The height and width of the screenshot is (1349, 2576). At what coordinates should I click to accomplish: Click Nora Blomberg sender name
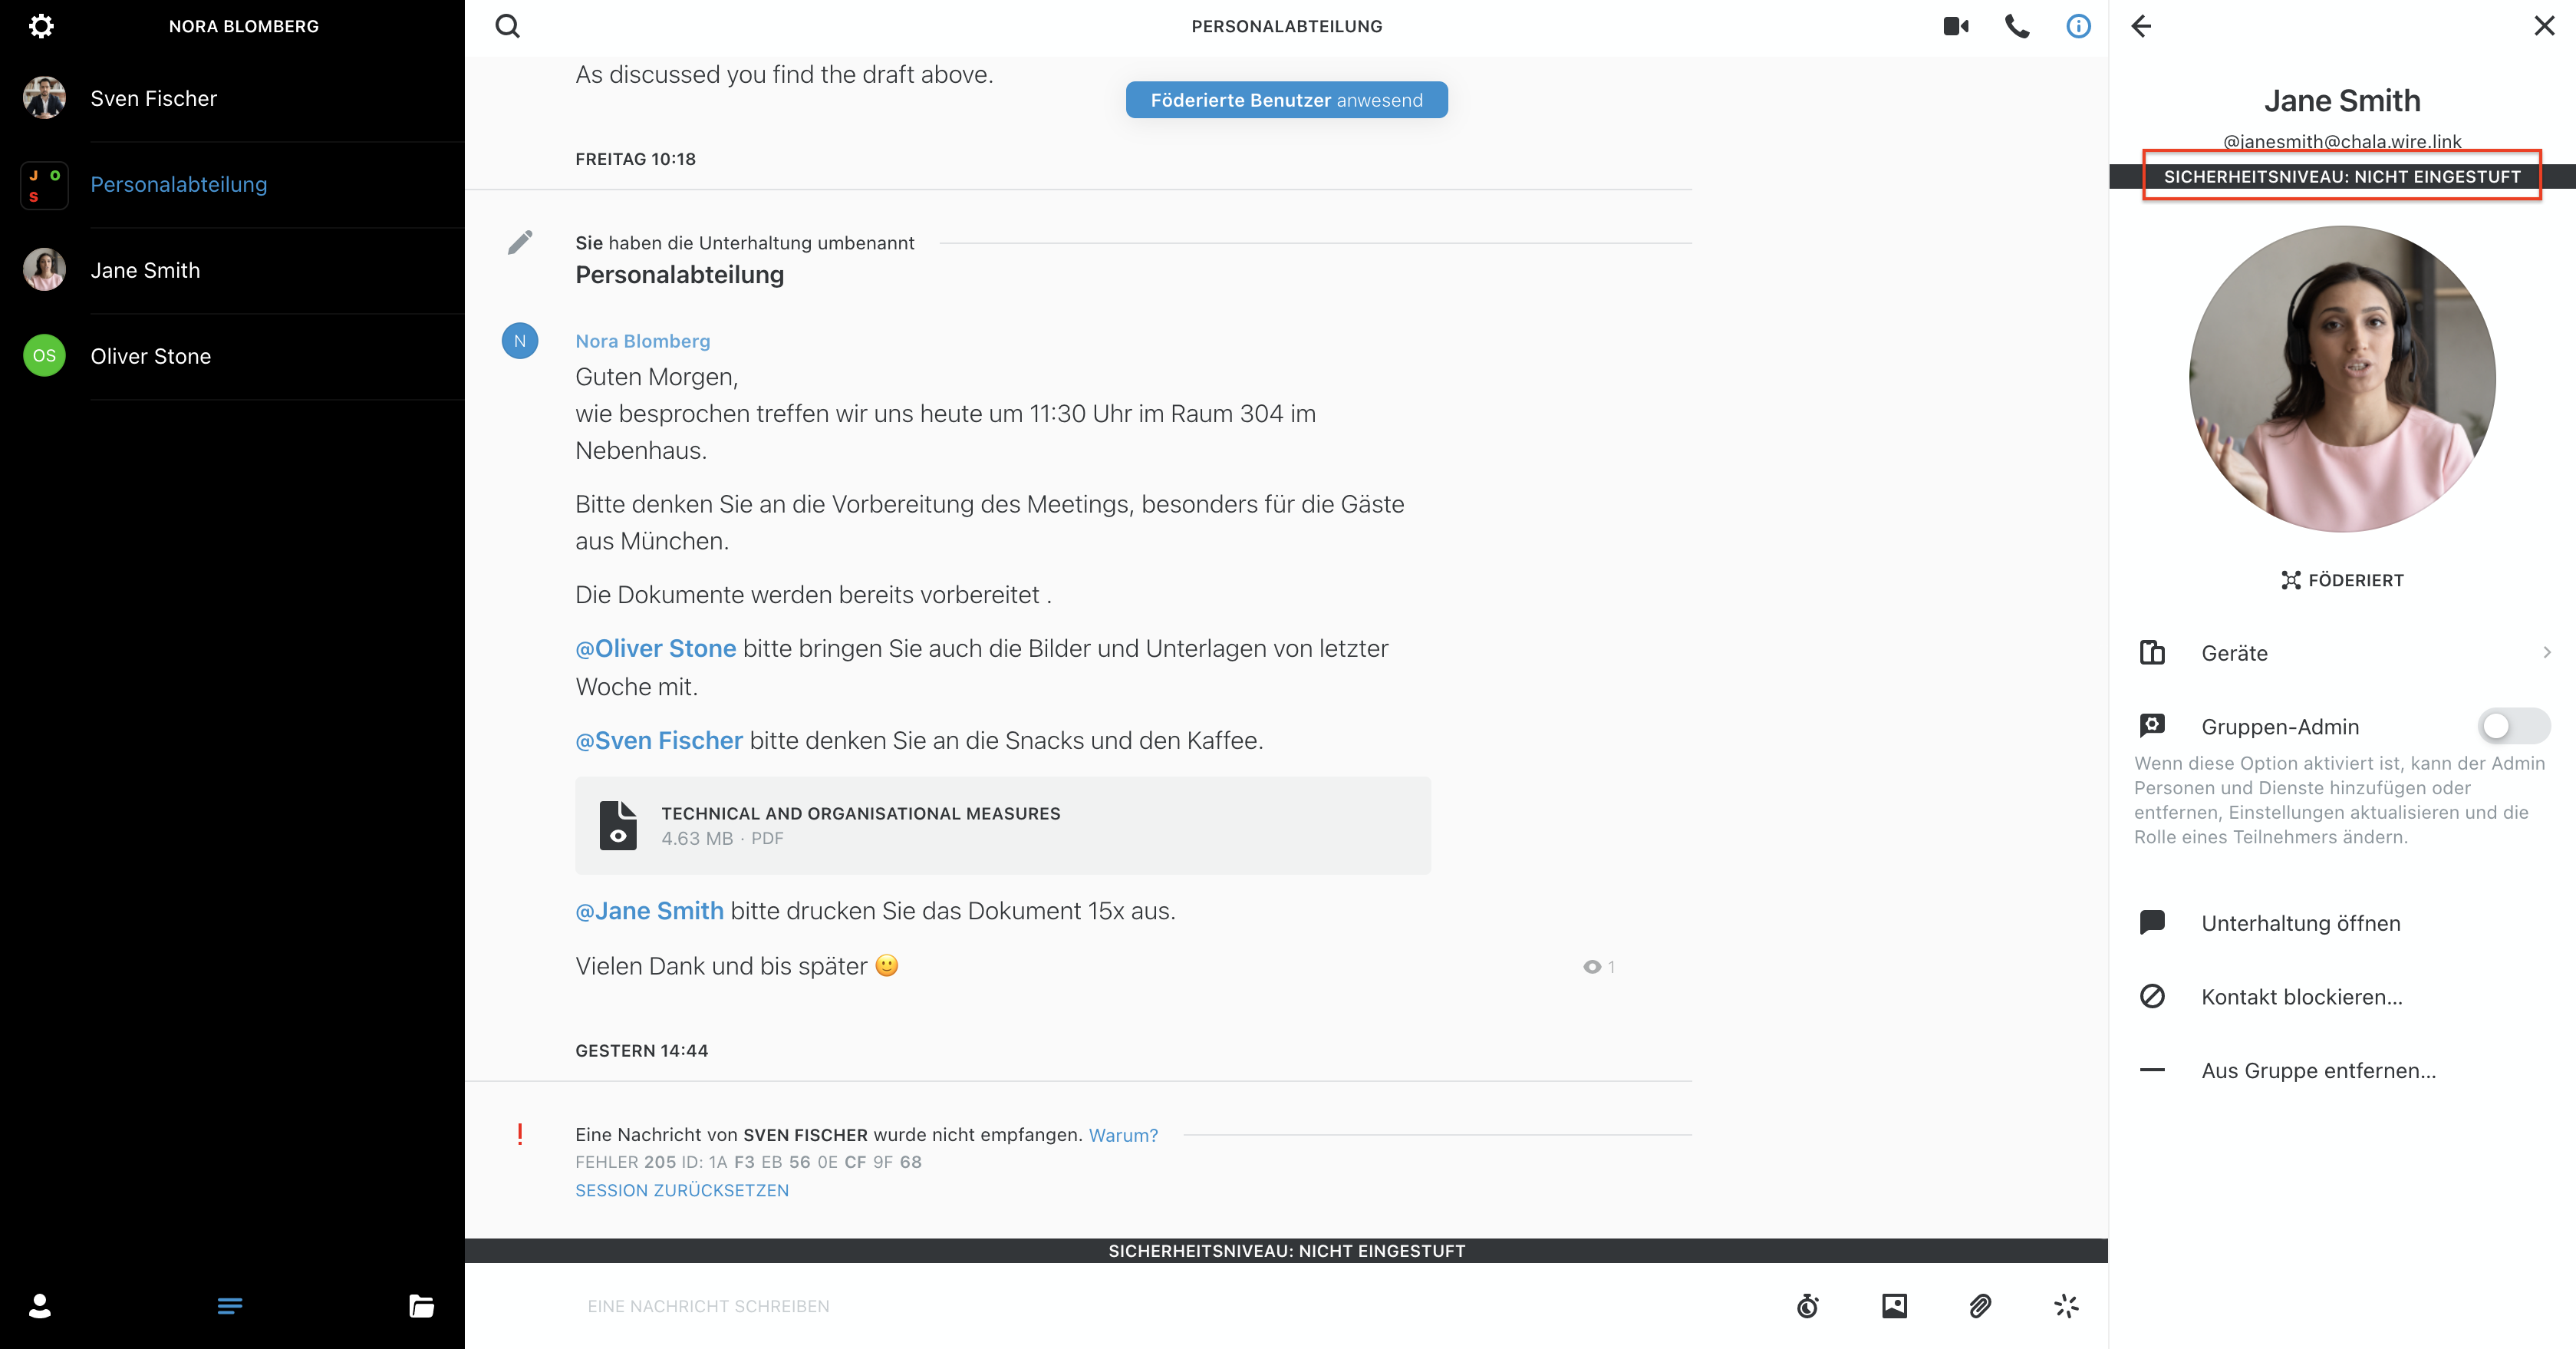(x=642, y=341)
